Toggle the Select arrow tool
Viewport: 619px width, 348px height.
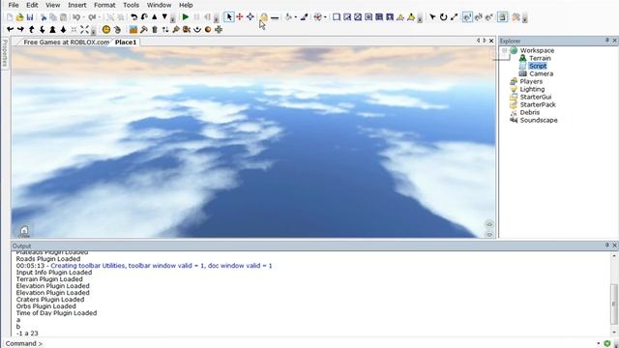pos(229,17)
